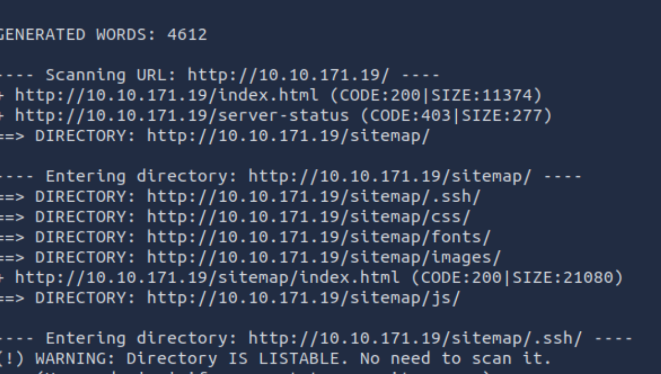Screen dimensions: 661x374
Task: Click the sitemap/js/ directory URL
Action: tap(303, 298)
